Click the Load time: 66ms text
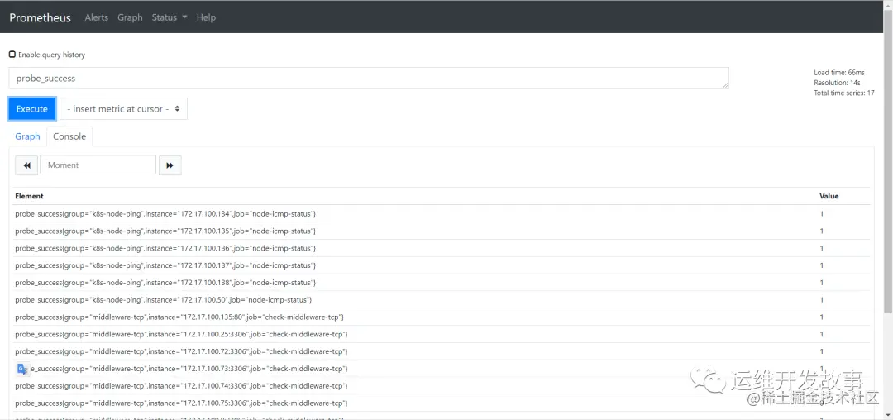 839,72
